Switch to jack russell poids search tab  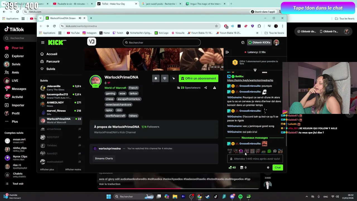[161, 4]
